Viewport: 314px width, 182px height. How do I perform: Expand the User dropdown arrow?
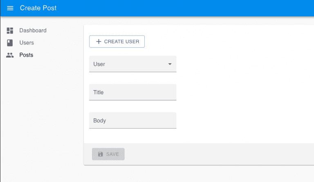pos(170,64)
